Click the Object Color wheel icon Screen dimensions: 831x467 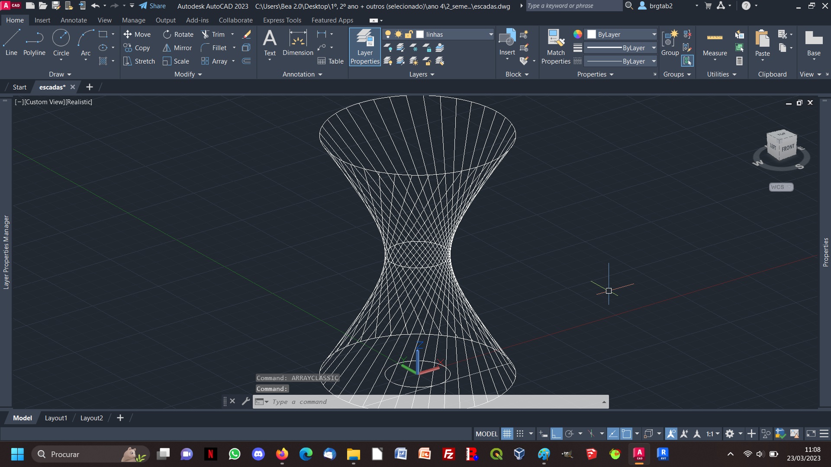577,34
